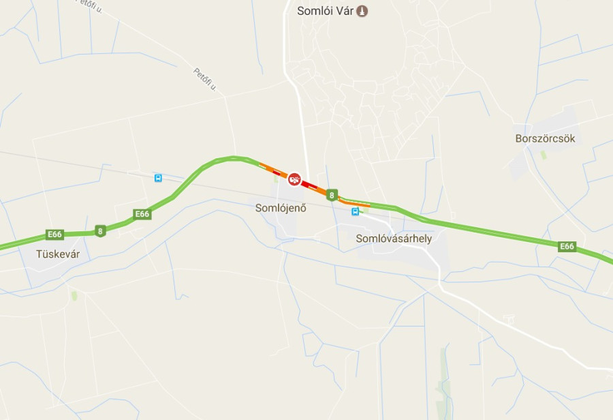Click the small green park patch in Borszörcsök

click(544, 155)
